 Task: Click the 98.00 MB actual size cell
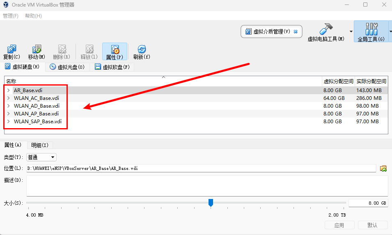click(x=367, y=106)
